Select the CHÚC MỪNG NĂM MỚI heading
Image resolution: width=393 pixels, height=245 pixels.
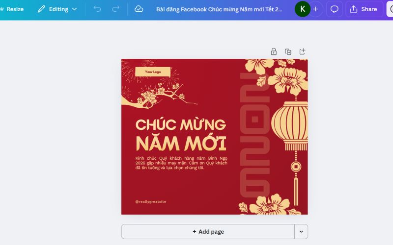pos(181,135)
